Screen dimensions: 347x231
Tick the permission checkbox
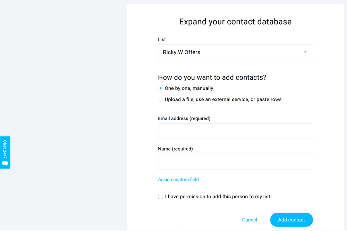tap(160, 197)
